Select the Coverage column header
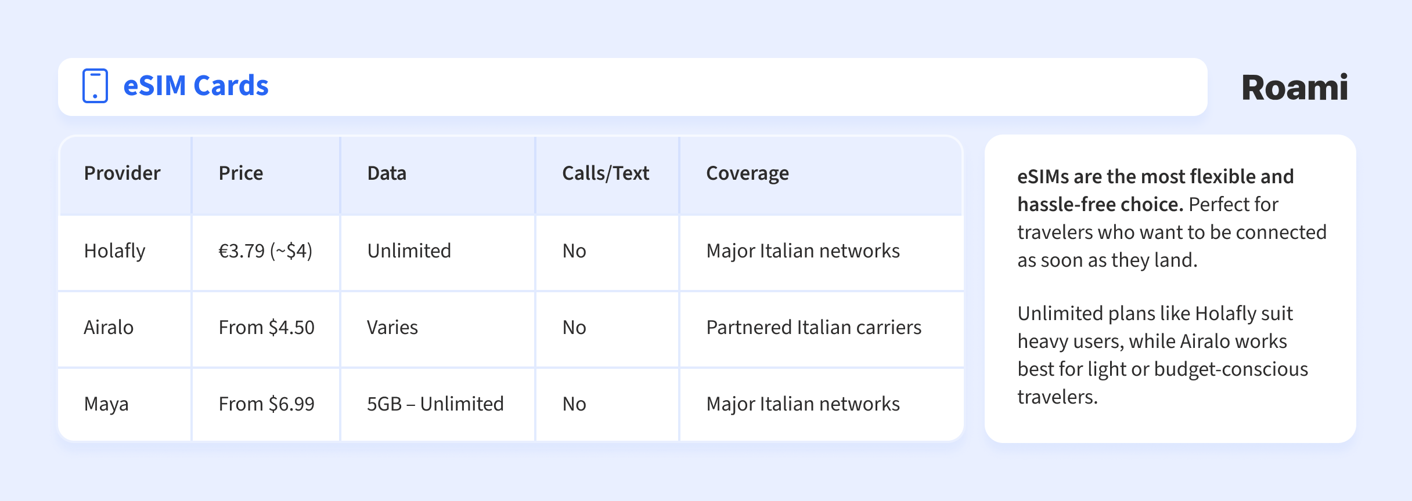The width and height of the screenshot is (1412, 501). coord(747,173)
